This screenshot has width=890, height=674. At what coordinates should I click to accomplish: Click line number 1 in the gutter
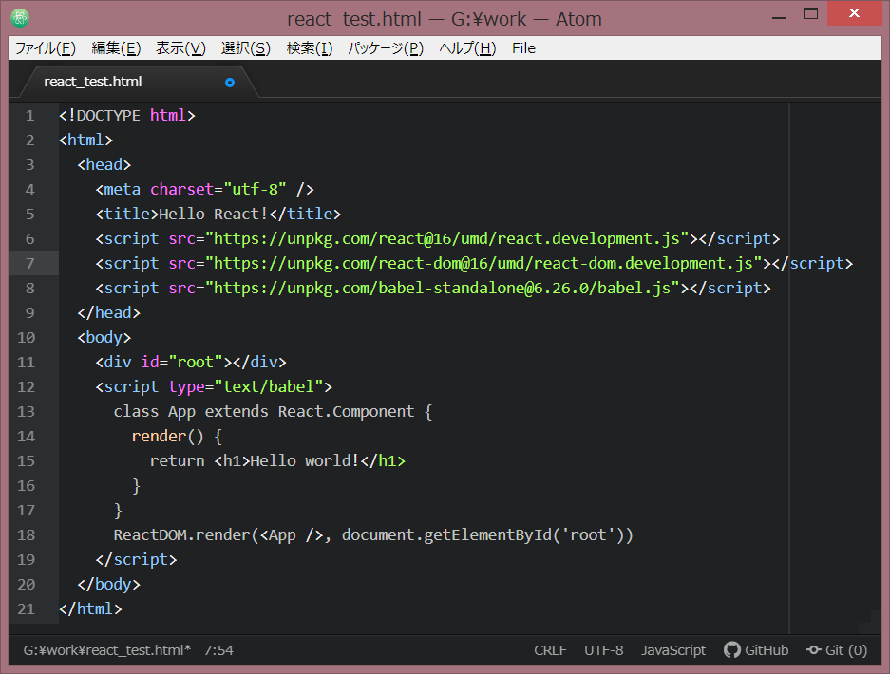(x=29, y=116)
